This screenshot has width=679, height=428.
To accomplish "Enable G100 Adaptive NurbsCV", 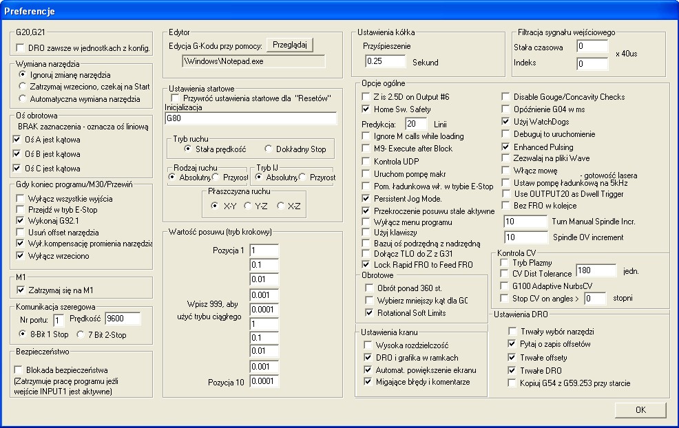I will pos(504,286).
